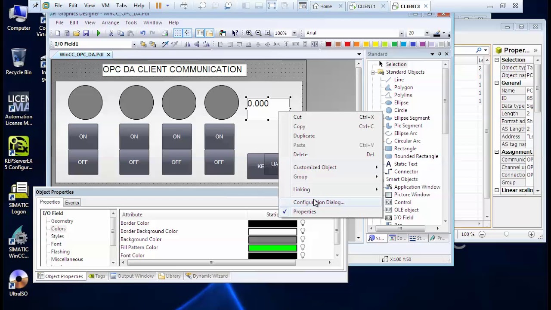Open the UltraISO desktop icon
This screenshot has width=551, height=310.
19,283
